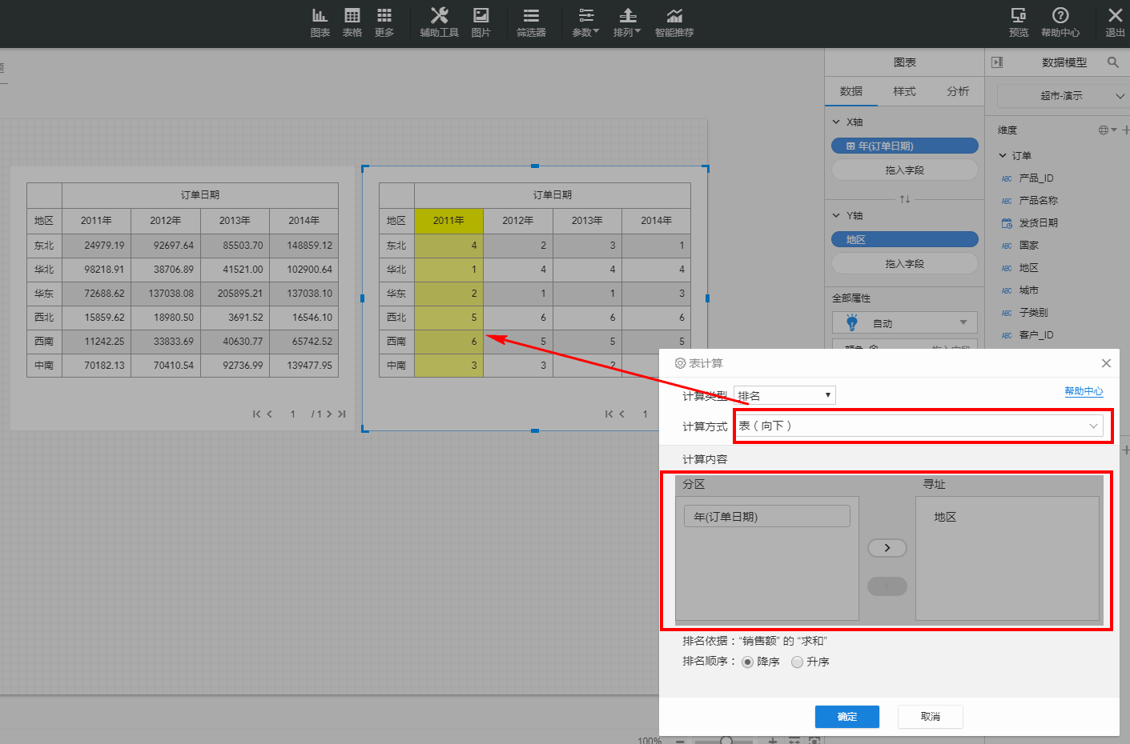Search the data model fields
Viewport: 1130px width, 744px height.
click(x=1113, y=62)
